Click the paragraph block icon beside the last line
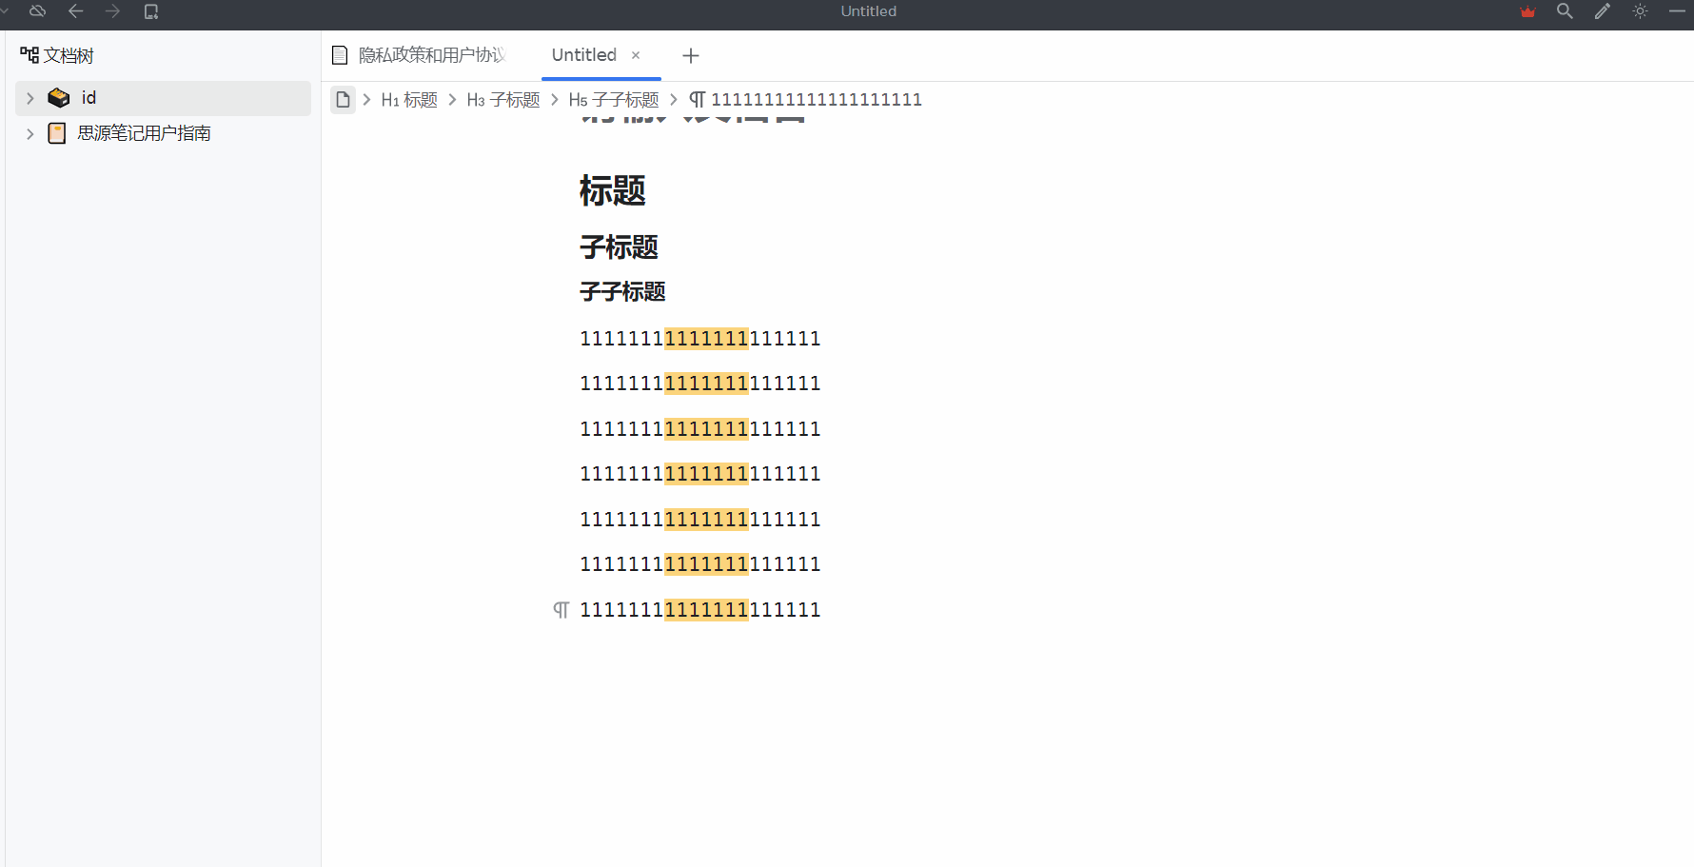Image resolution: width=1694 pixels, height=867 pixels. tap(561, 610)
